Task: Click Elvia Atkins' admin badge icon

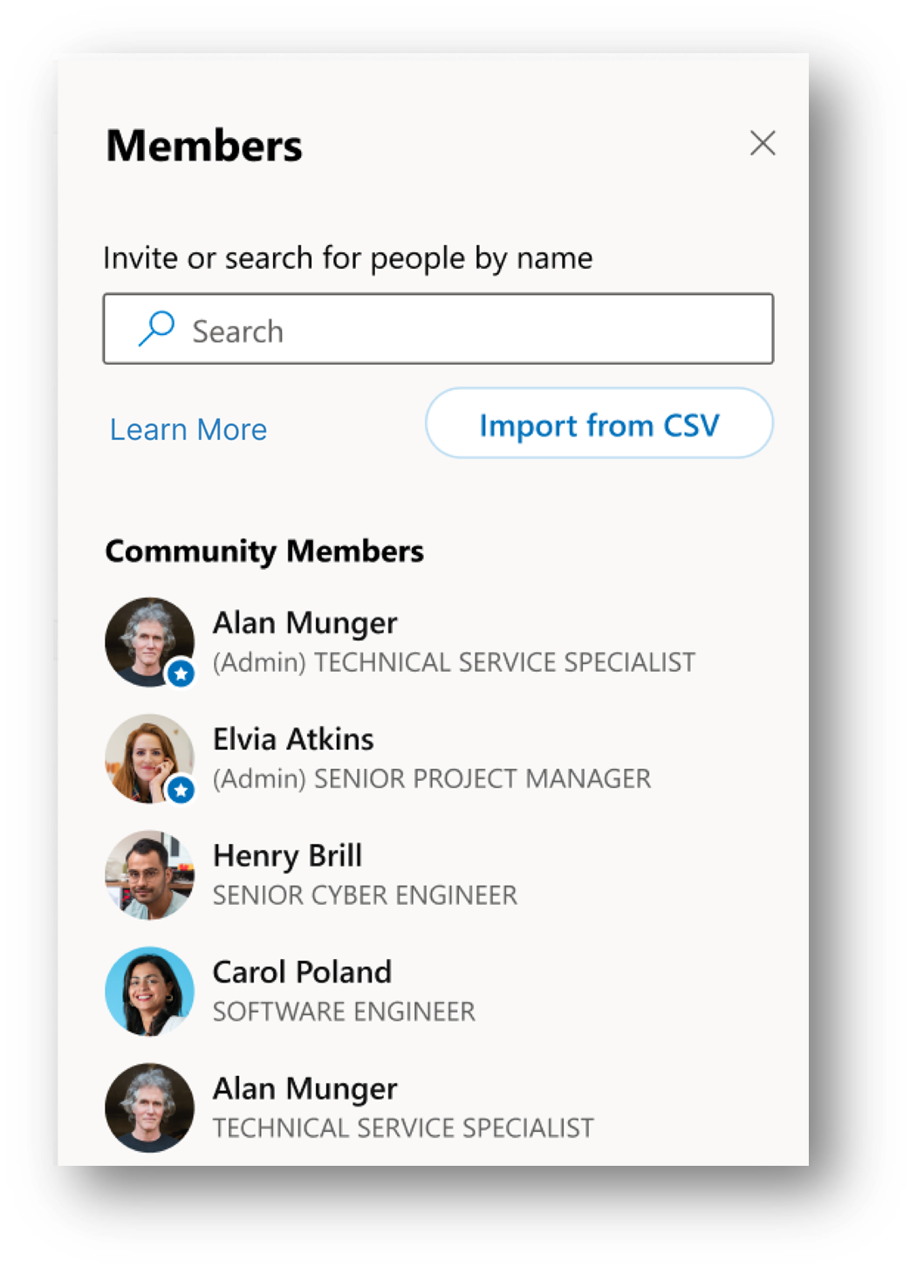Action: tap(180, 790)
